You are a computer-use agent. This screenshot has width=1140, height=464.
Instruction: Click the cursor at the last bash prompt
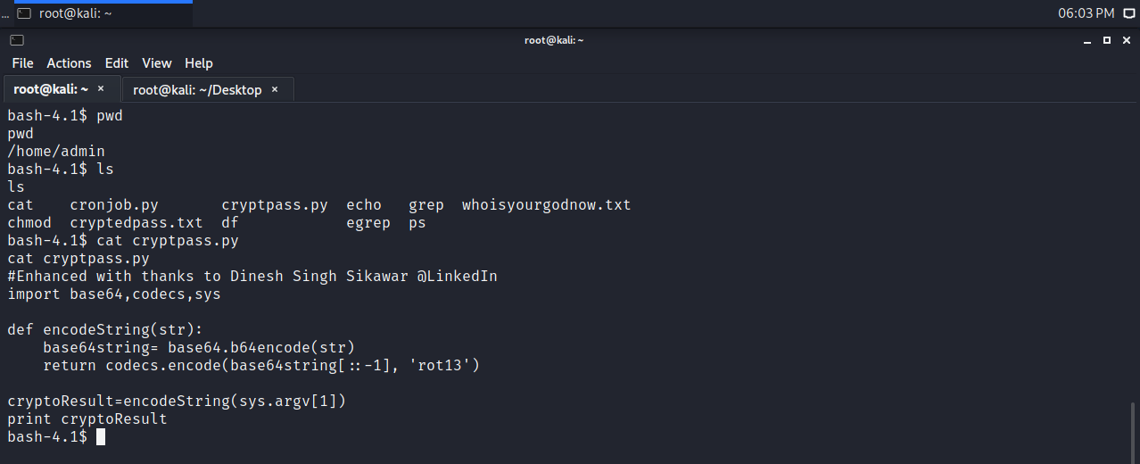pyautogui.click(x=101, y=437)
